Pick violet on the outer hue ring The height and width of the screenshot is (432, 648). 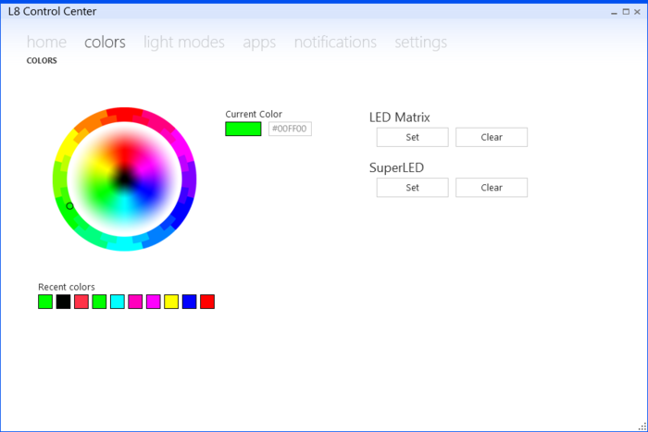(x=189, y=179)
